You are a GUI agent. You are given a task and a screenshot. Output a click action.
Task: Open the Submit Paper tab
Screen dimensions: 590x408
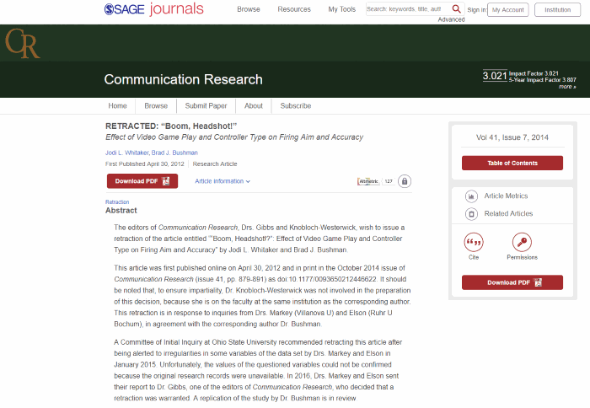tap(206, 105)
